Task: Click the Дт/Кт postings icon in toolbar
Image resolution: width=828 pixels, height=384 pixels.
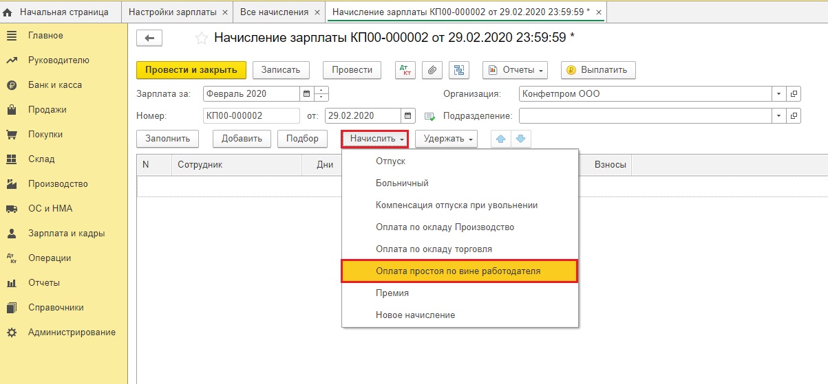Action: (x=405, y=70)
